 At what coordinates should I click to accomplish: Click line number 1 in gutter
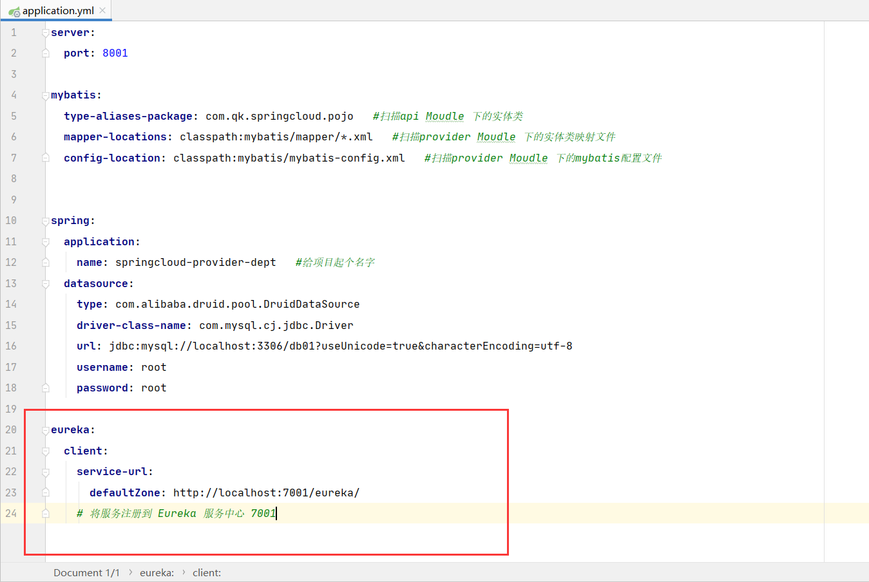point(14,32)
